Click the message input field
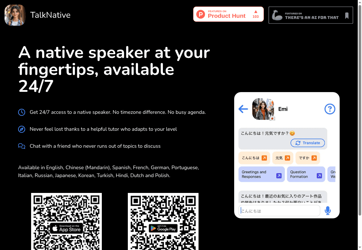Viewport: 362px width, 250px height. (279, 210)
